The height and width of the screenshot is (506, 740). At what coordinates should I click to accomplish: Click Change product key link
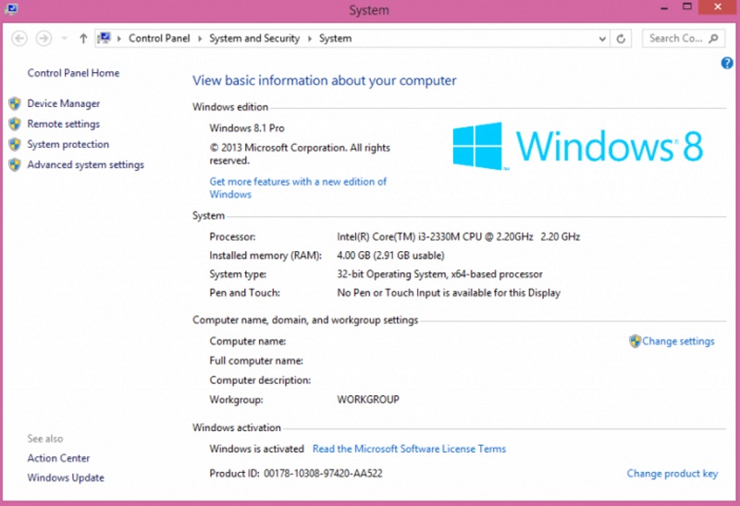coord(672,474)
